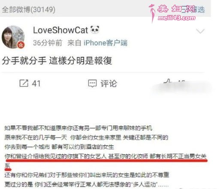Select the 全部微博(30149) tab
The image size is (220, 189).
coord(29,10)
